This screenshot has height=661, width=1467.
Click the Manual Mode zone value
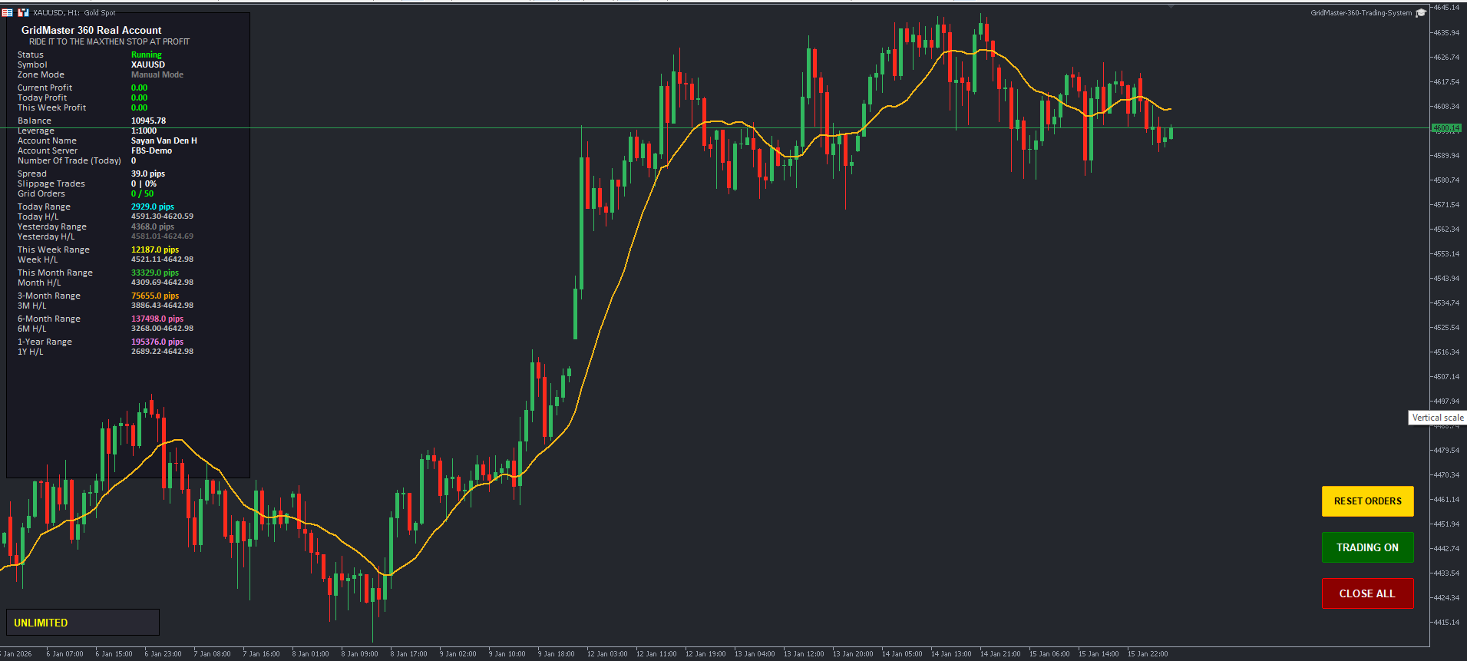pos(157,74)
